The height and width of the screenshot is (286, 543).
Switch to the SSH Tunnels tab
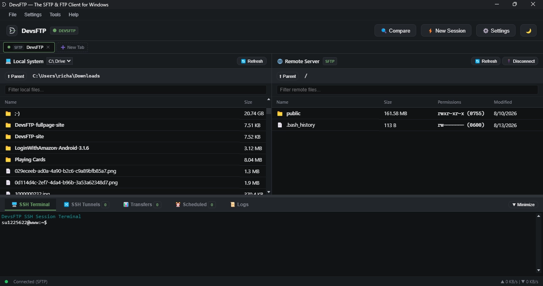tap(86, 205)
